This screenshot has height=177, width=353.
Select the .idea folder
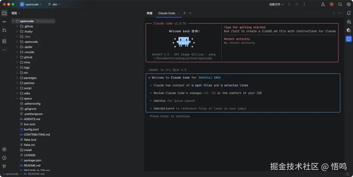(x=27, y=37)
